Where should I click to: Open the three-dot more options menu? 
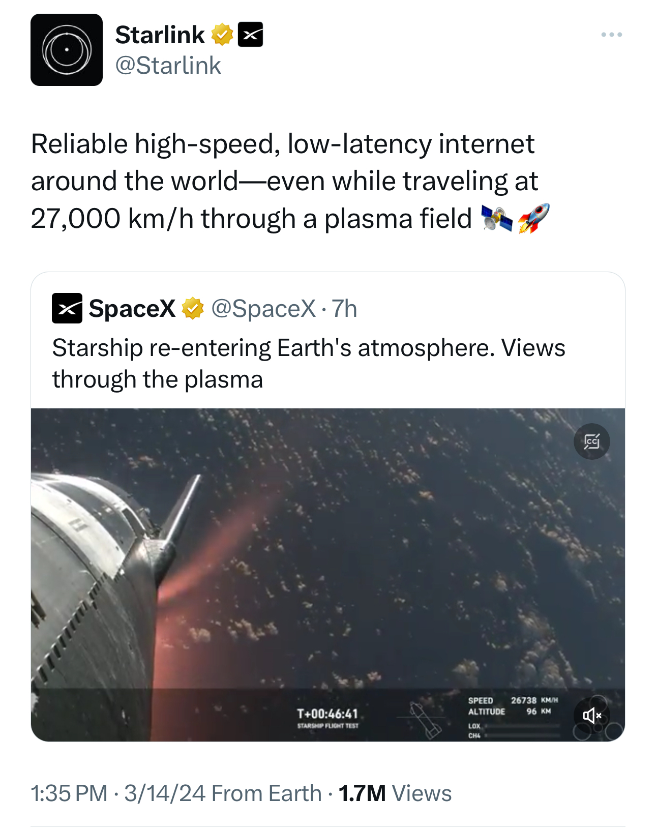point(611,35)
